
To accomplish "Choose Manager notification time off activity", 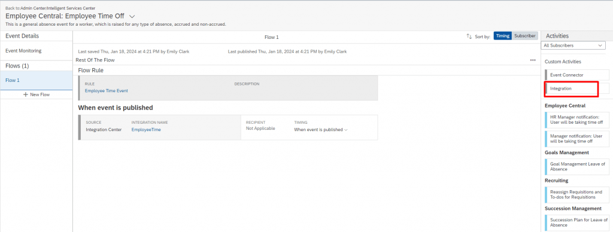I will (577, 139).
